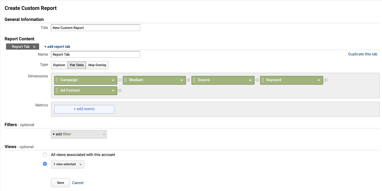
Task: Click the Duplicate this tab link
Action: tap(363, 54)
